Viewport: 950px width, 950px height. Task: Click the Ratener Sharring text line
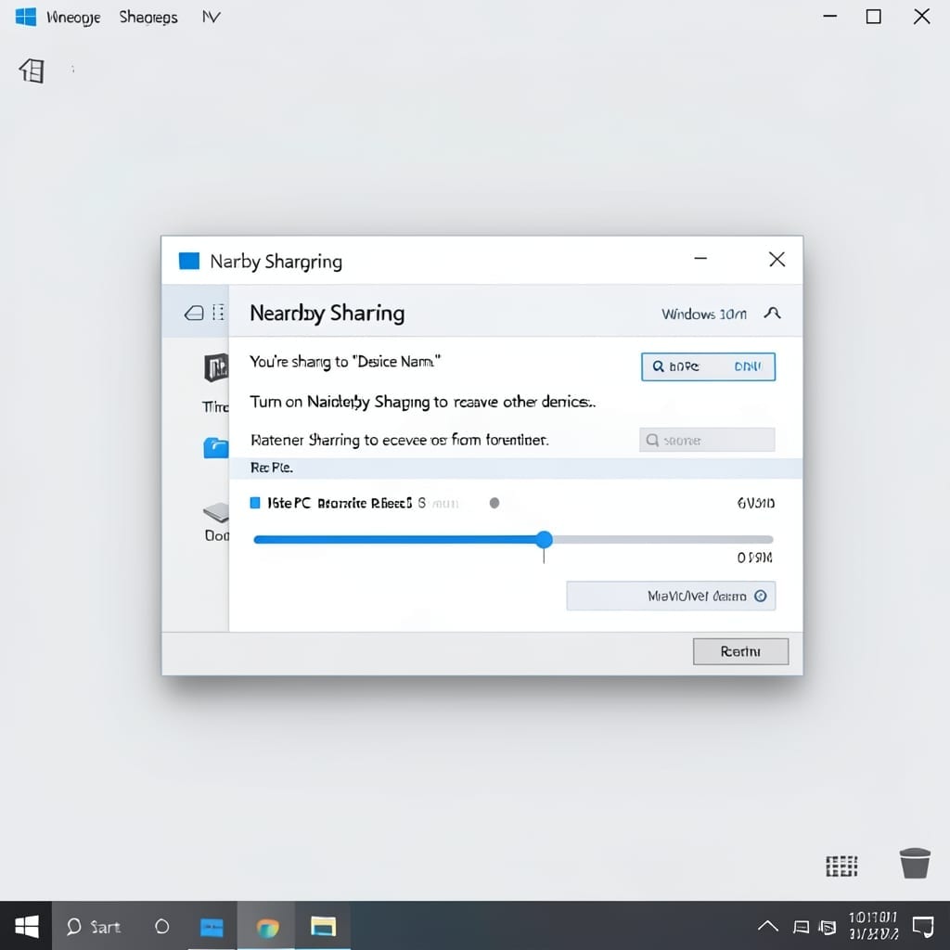pos(399,440)
